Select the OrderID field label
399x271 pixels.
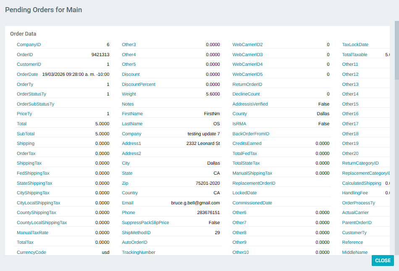point(24,54)
